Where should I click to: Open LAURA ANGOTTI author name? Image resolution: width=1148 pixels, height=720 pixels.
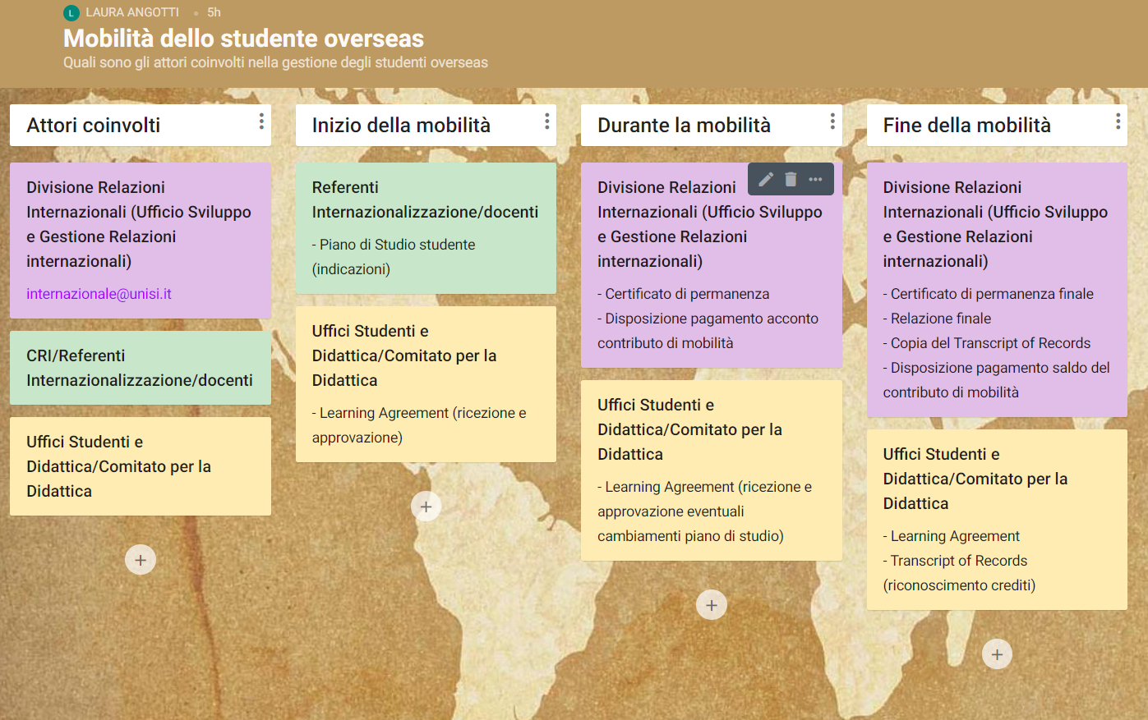click(132, 12)
